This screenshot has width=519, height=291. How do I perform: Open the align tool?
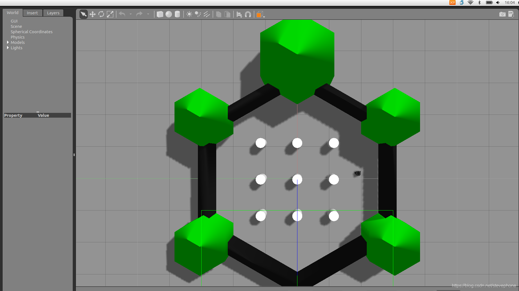click(x=239, y=14)
